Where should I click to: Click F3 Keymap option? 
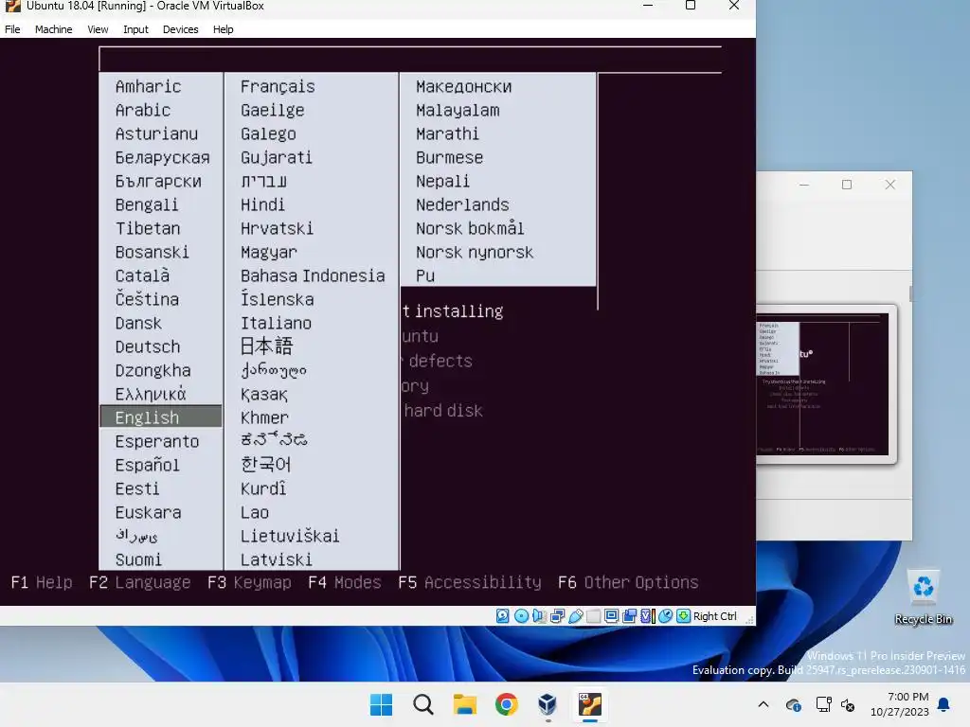(x=249, y=582)
